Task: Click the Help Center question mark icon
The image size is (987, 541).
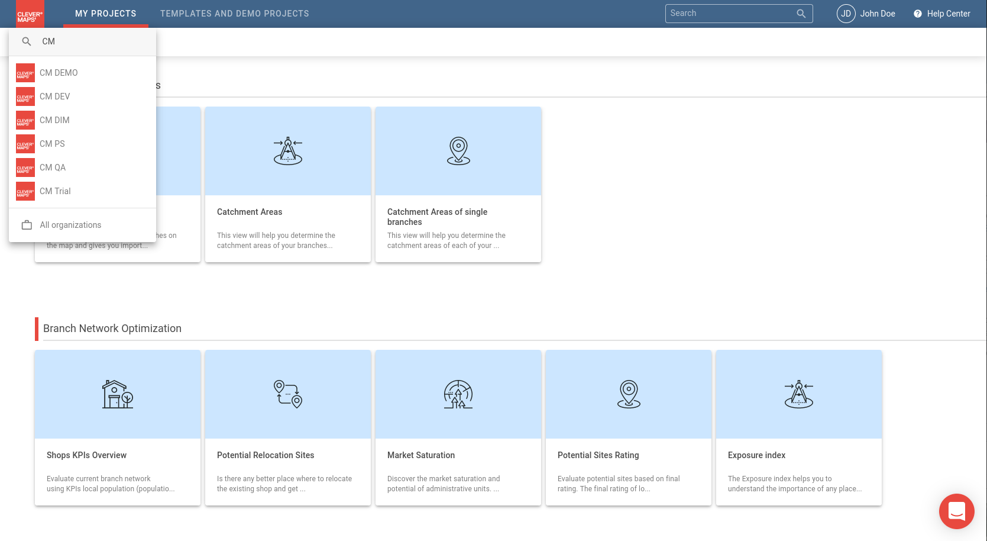Action: [x=917, y=14]
